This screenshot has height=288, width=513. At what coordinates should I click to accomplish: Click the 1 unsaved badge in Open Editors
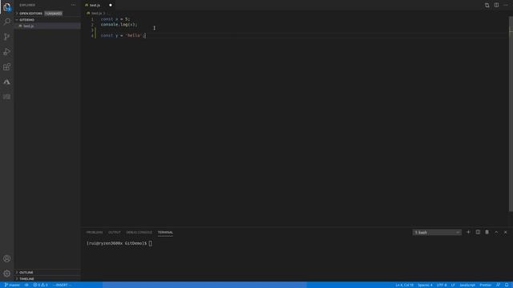coord(54,14)
